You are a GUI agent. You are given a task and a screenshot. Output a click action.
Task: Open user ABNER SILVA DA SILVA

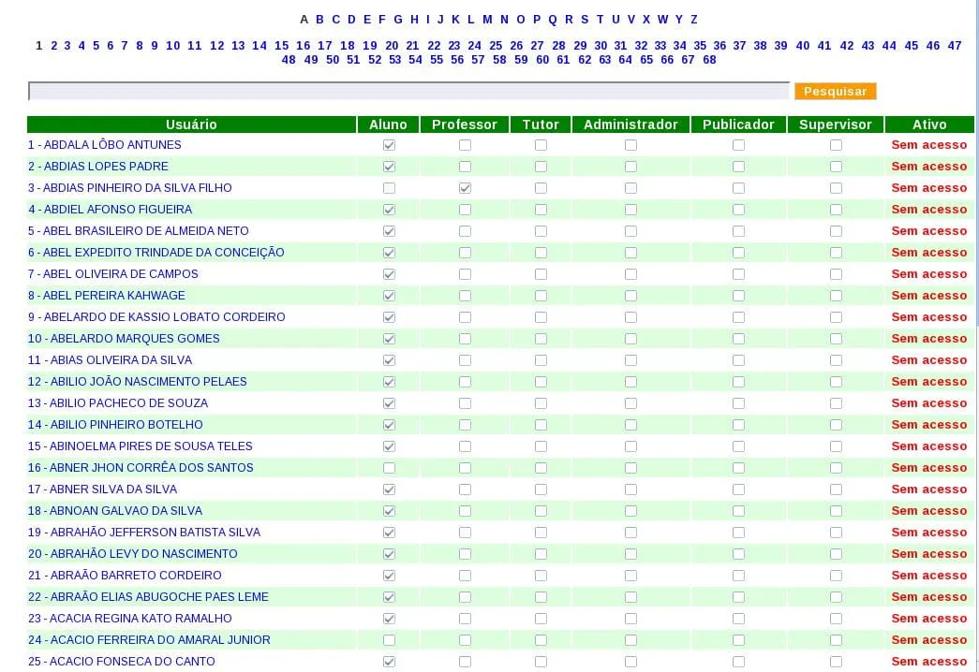[x=102, y=489]
